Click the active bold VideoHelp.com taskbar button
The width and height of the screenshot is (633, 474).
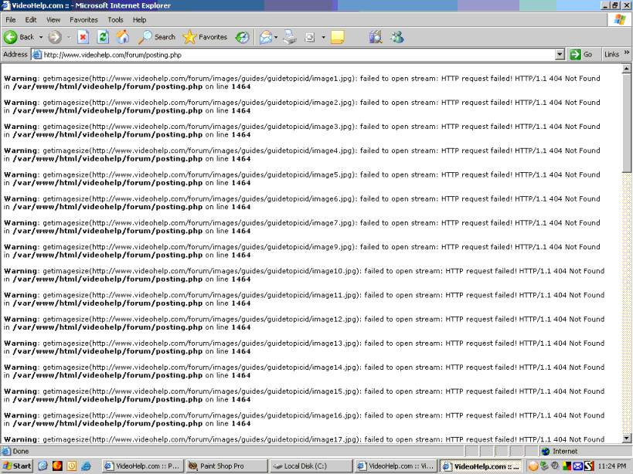(x=481, y=466)
